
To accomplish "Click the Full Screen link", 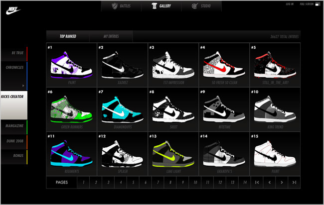I will pos(307,4).
